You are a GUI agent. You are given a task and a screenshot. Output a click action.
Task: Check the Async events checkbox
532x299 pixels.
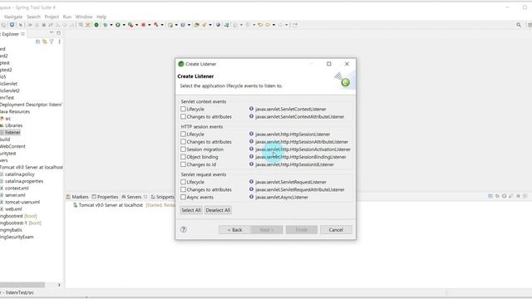coord(183,197)
